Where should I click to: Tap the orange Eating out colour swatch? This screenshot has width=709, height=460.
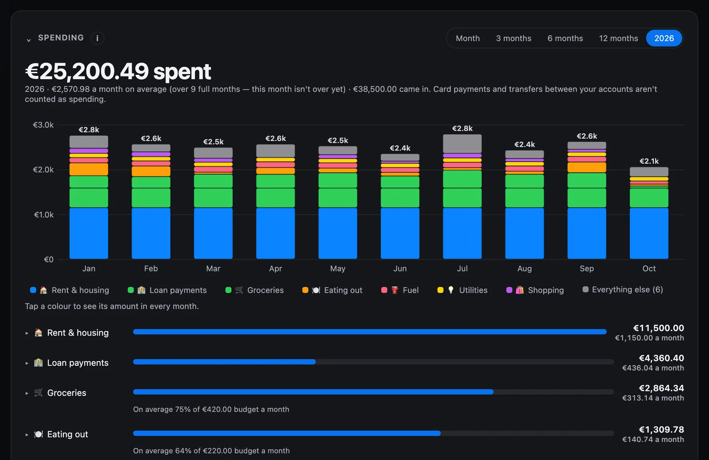point(305,290)
